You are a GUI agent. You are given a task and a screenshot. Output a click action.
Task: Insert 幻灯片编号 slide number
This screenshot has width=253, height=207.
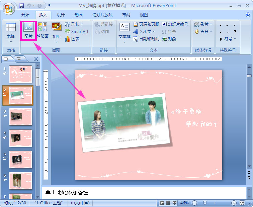click(175, 24)
